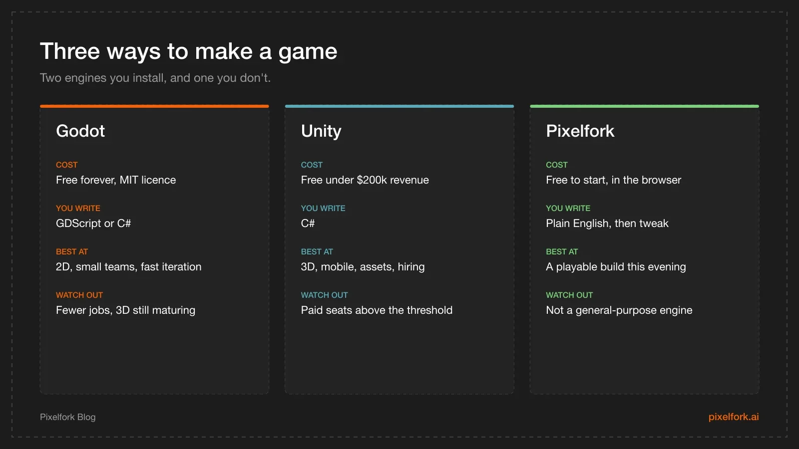Screen dimensions: 799x449
Task: Click 'A playable build this evening'
Action: 616,267
